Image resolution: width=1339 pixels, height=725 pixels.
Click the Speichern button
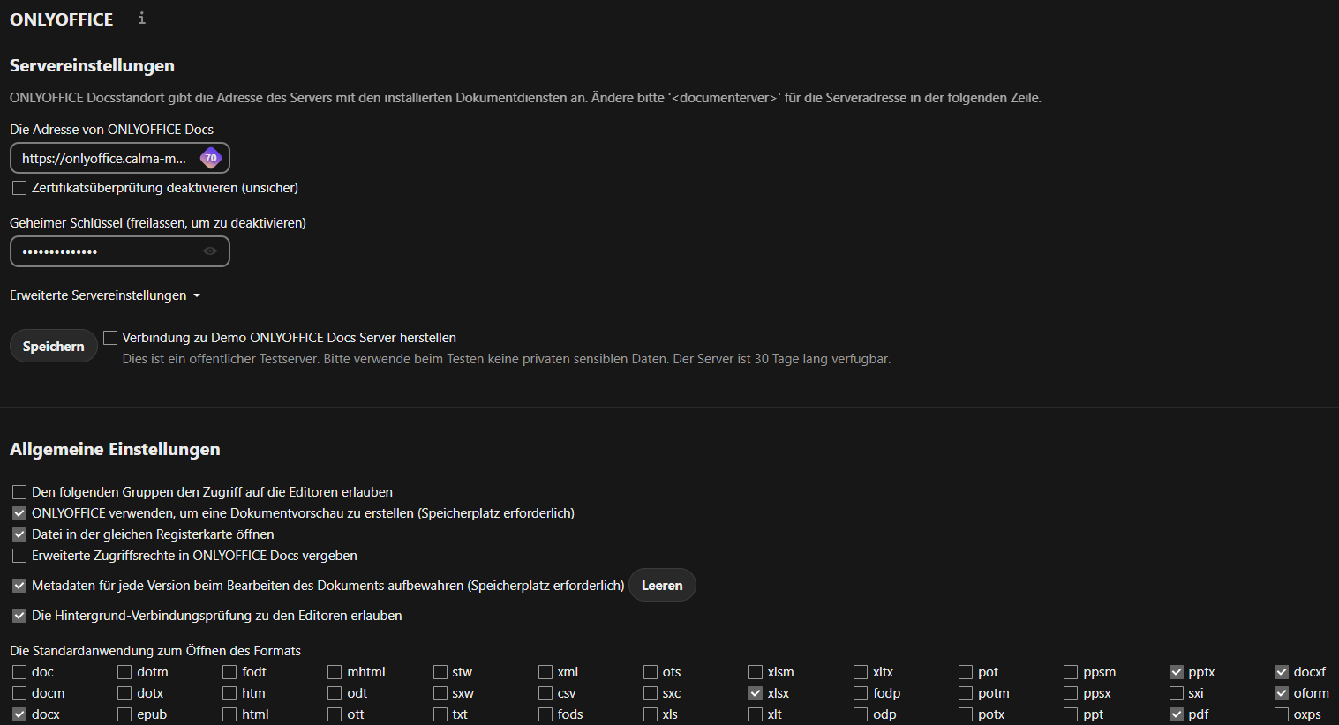tap(54, 347)
